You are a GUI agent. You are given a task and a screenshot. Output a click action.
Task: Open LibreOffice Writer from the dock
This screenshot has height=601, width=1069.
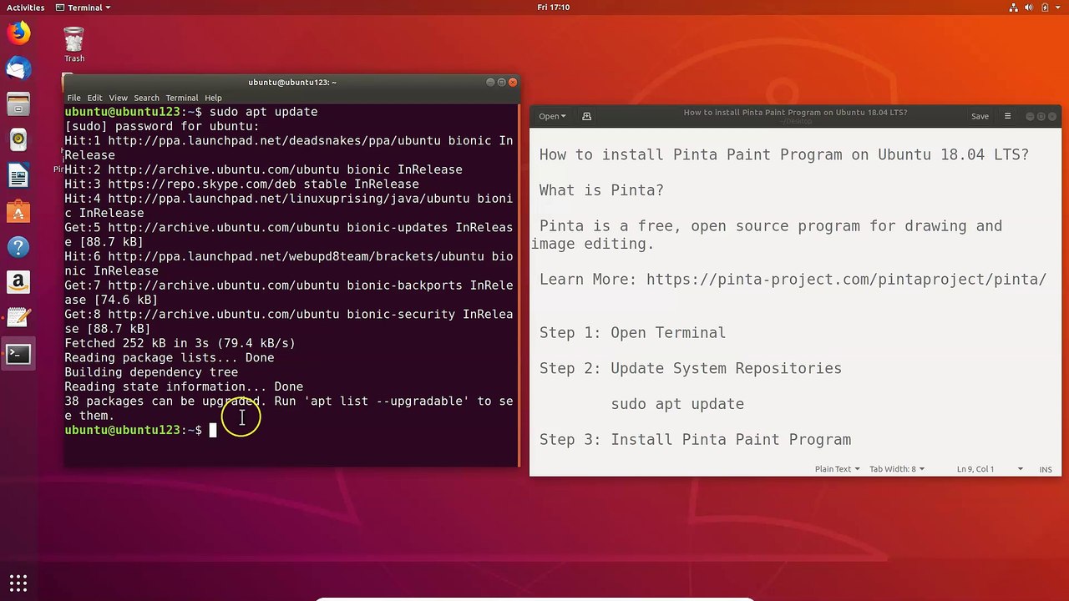(x=18, y=176)
